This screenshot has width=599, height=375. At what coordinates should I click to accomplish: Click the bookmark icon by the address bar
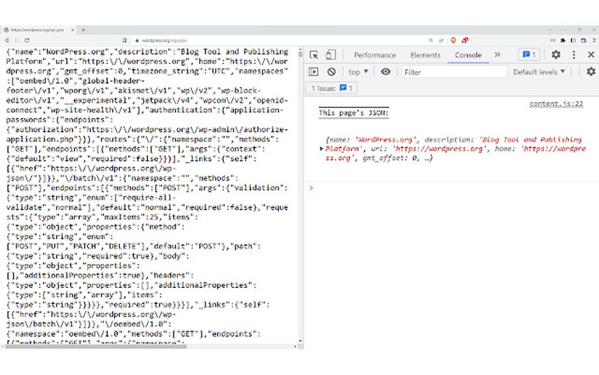(x=124, y=40)
